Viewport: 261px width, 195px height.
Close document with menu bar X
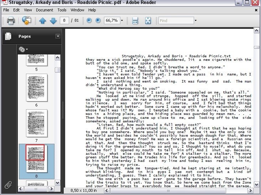[256, 10]
